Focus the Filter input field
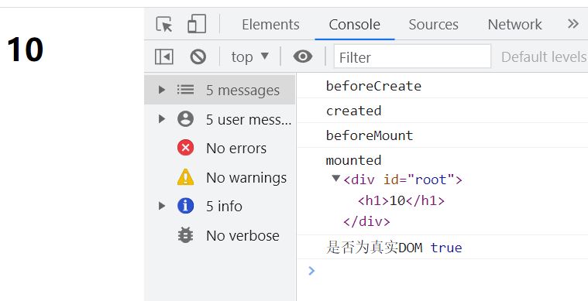This screenshot has width=588, height=301. coord(412,56)
